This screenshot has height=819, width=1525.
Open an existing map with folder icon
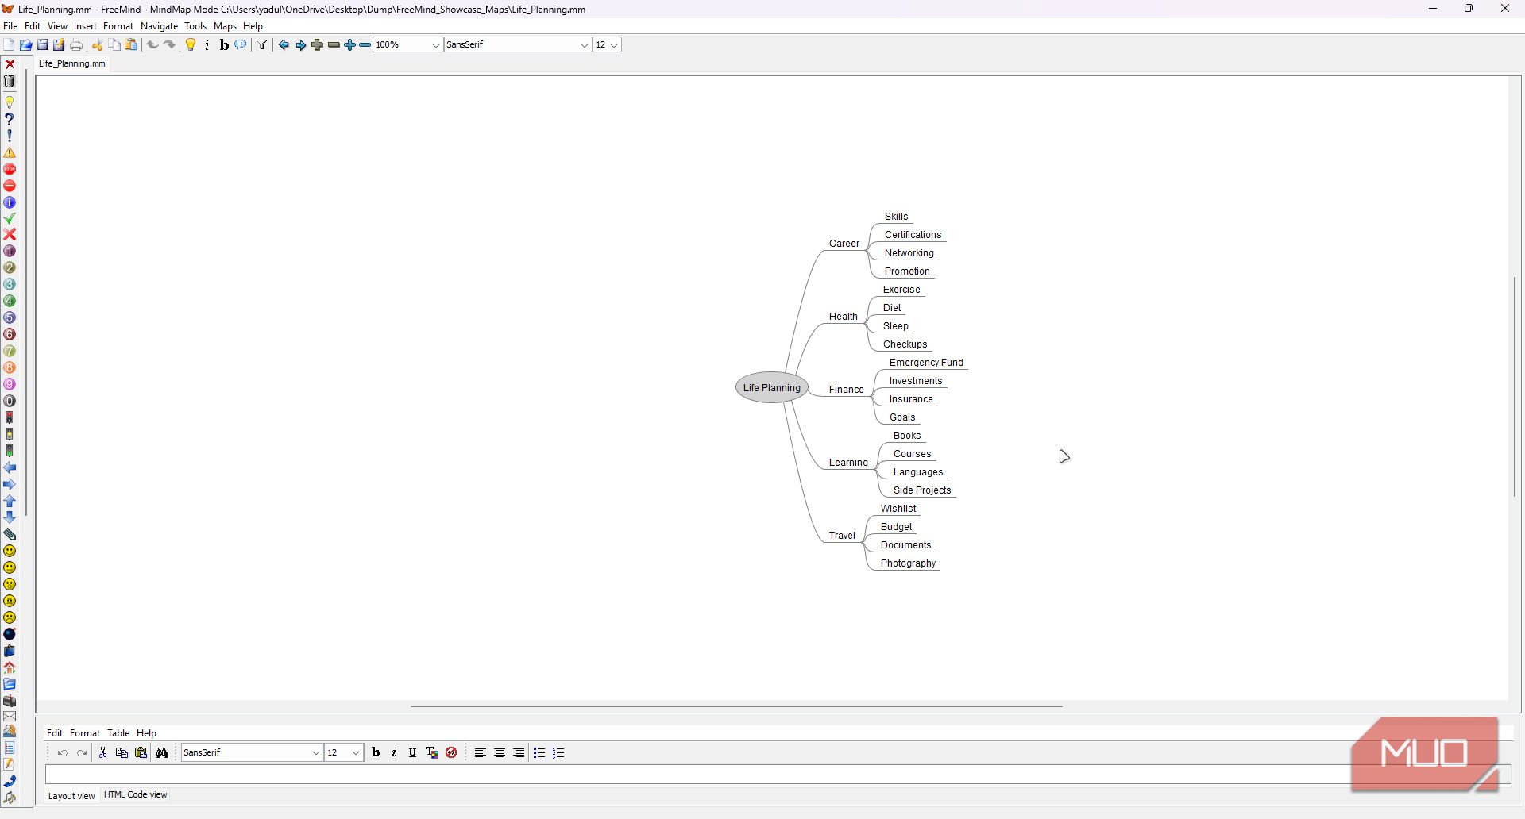(25, 45)
